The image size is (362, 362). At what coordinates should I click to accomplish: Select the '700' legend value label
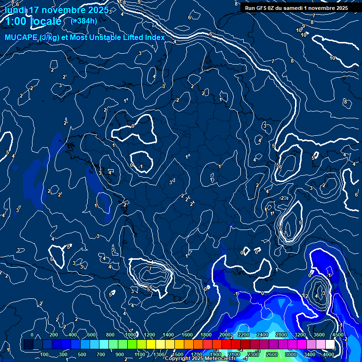(101, 354)
